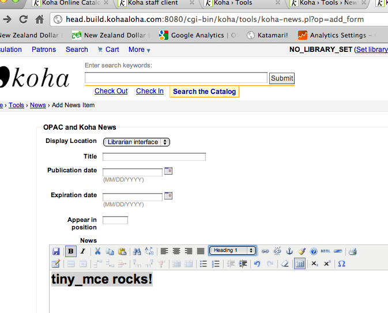The image size is (388, 313).
Task: Click the Save icon in editor toolbar
Action: (x=56, y=251)
